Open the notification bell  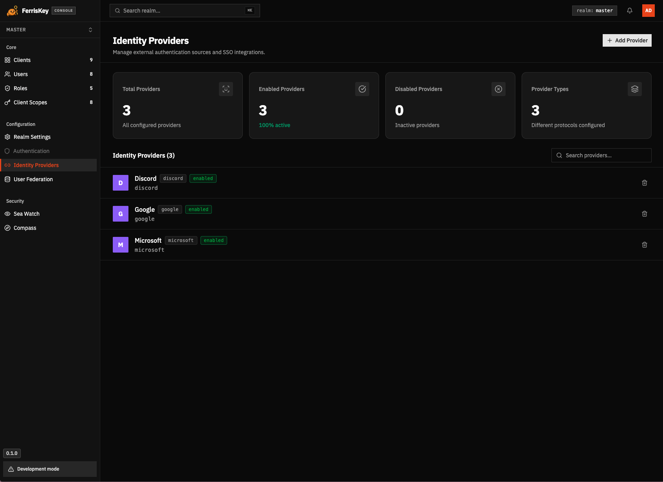click(630, 11)
